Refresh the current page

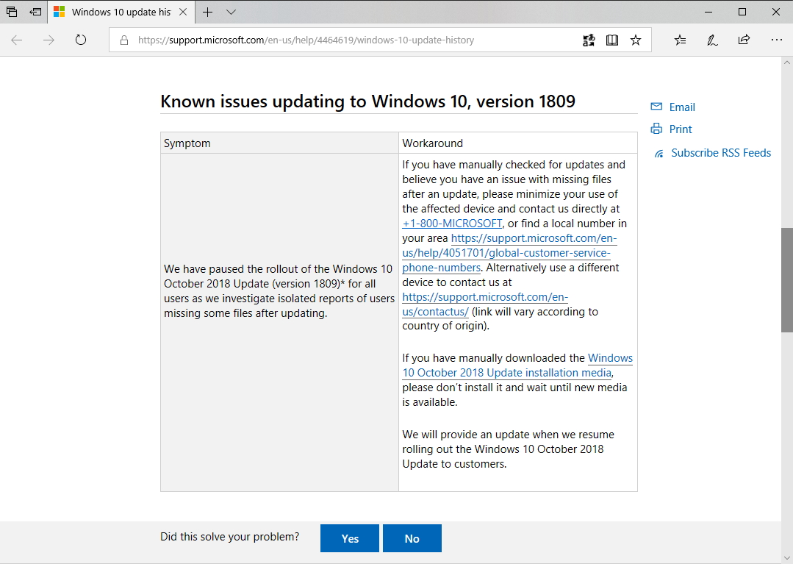(x=81, y=40)
